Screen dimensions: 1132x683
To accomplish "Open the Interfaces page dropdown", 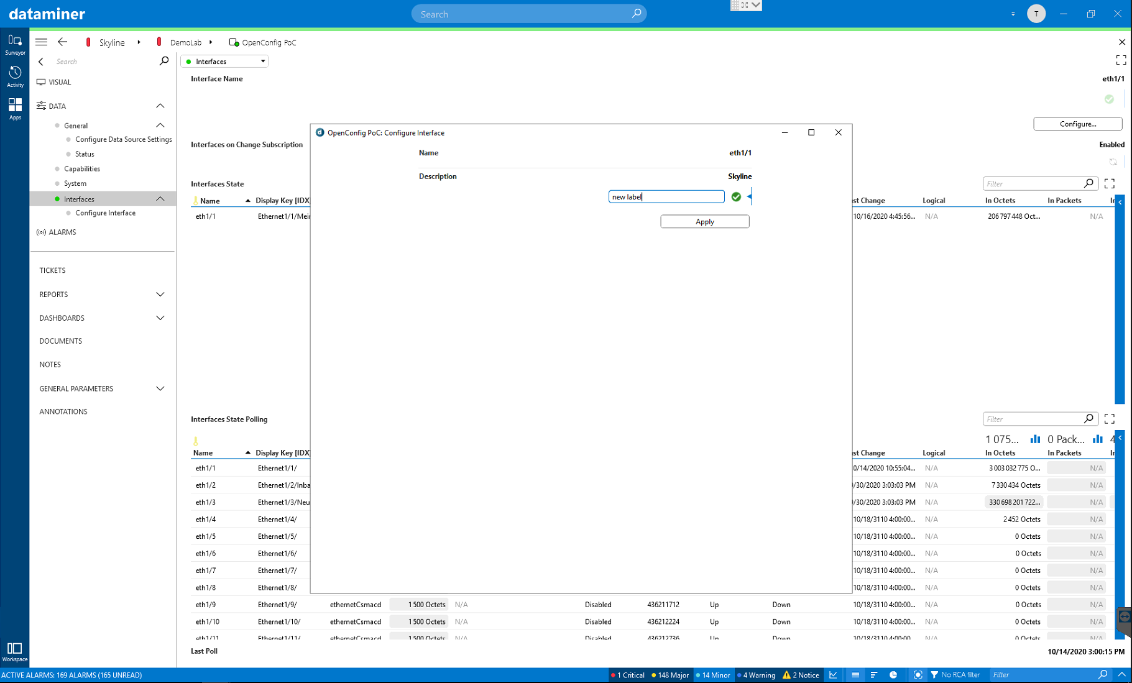I will (224, 62).
